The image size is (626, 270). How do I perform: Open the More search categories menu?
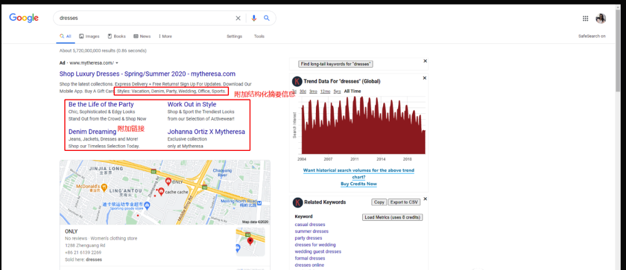tap(165, 36)
